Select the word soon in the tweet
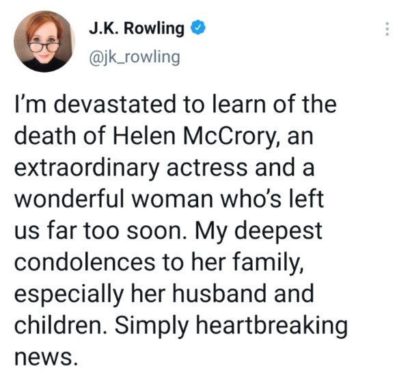The width and height of the screenshot is (410, 380). [154, 231]
